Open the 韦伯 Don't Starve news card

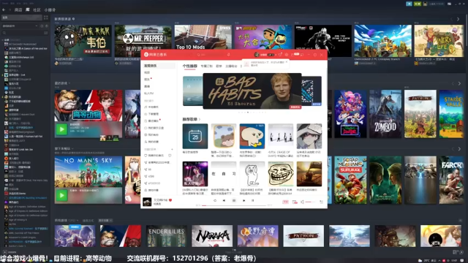pos(83,41)
